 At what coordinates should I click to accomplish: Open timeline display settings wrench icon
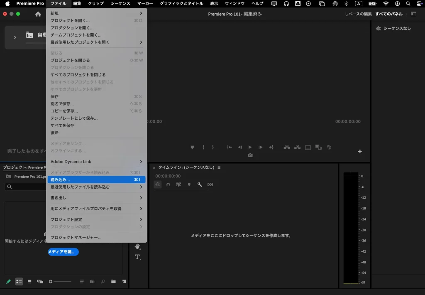(x=200, y=184)
